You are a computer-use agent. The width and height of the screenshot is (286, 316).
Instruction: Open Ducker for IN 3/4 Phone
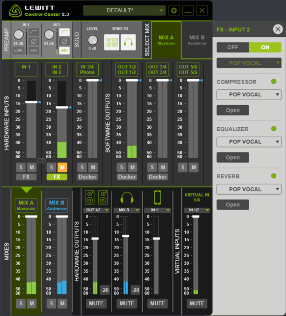click(87, 177)
